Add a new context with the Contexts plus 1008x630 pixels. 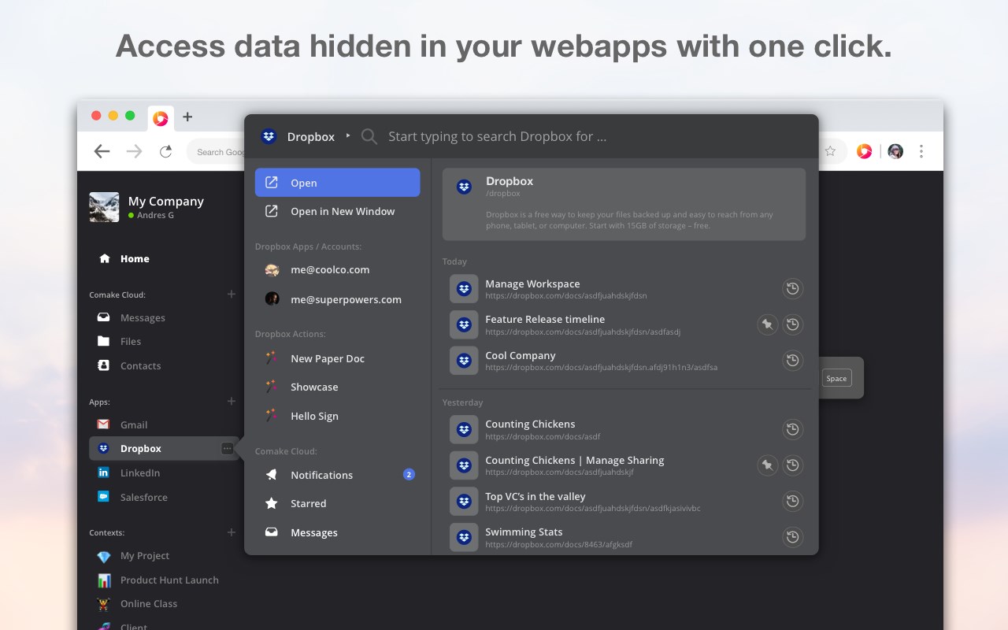coord(232,532)
